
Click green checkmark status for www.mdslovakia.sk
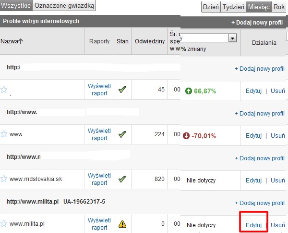click(x=122, y=179)
